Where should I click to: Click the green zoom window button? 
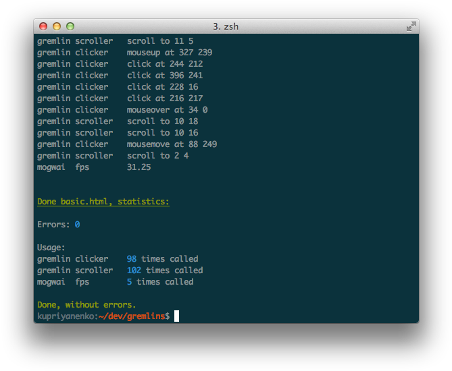(x=70, y=26)
